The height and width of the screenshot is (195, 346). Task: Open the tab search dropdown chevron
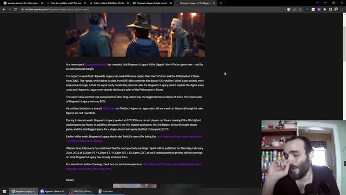click(x=317, y=3)
